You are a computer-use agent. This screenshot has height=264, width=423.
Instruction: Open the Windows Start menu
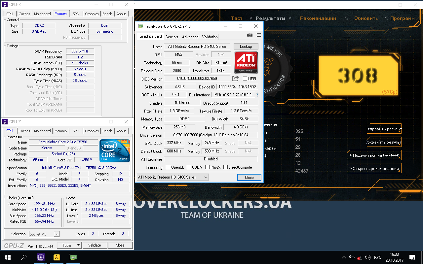click(8, 257)
